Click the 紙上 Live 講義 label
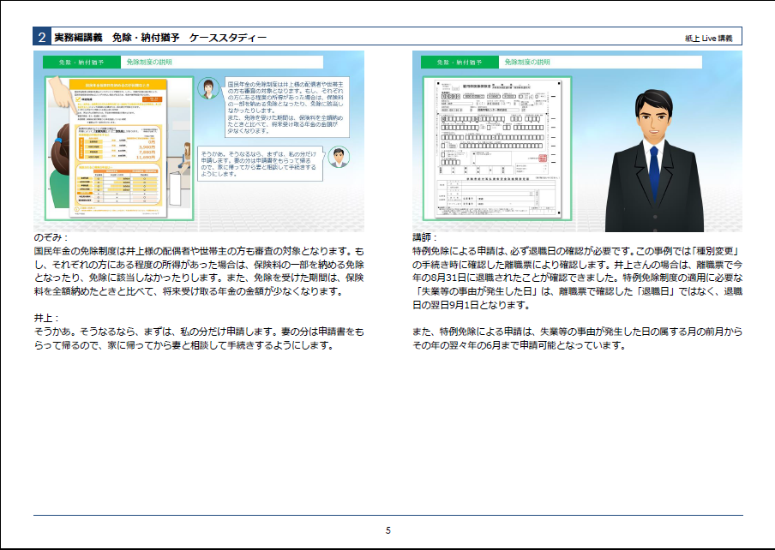Screen dimensions: 775x550 709,39
